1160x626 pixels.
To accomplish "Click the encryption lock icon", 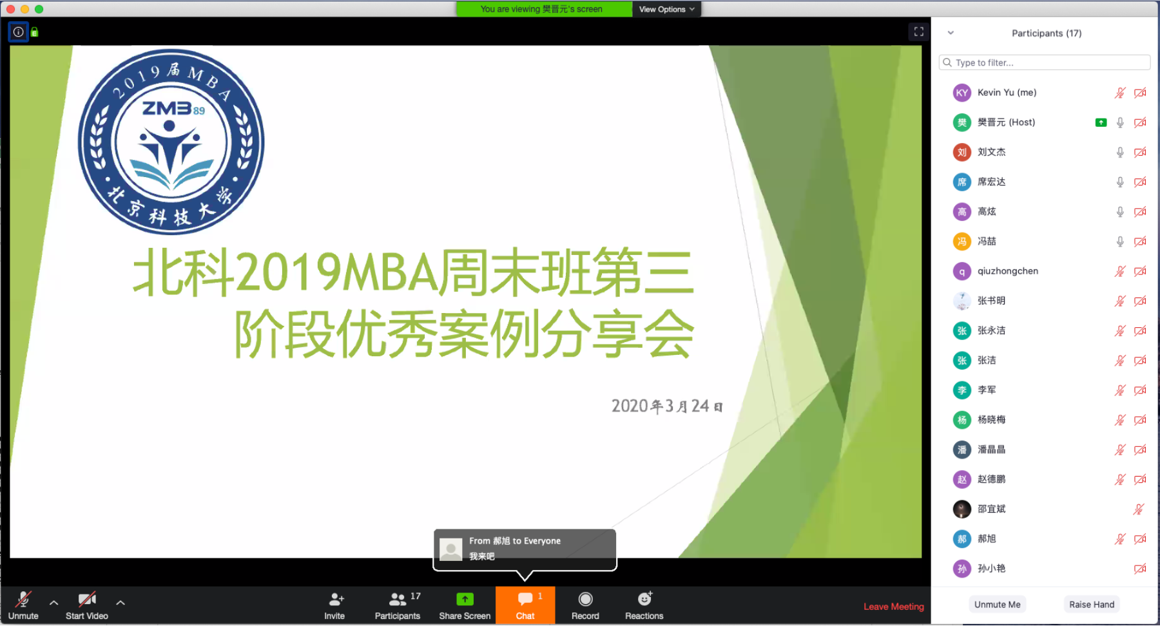I will (34, 32).
